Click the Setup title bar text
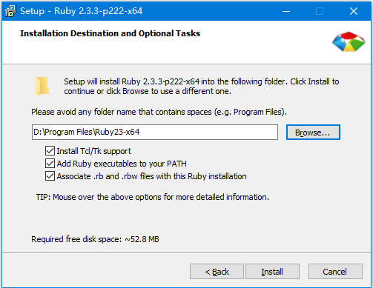The width and height of the screenshot is (373, 288). [x=82, y=11]
